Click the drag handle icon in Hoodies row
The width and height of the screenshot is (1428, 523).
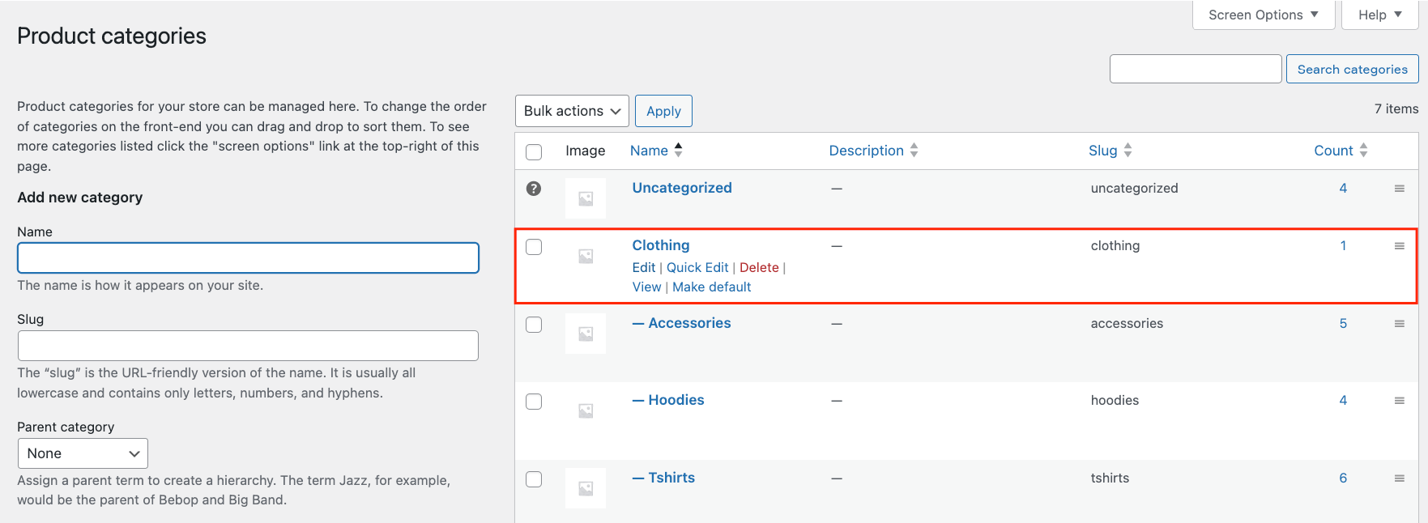pos(1399,400)
